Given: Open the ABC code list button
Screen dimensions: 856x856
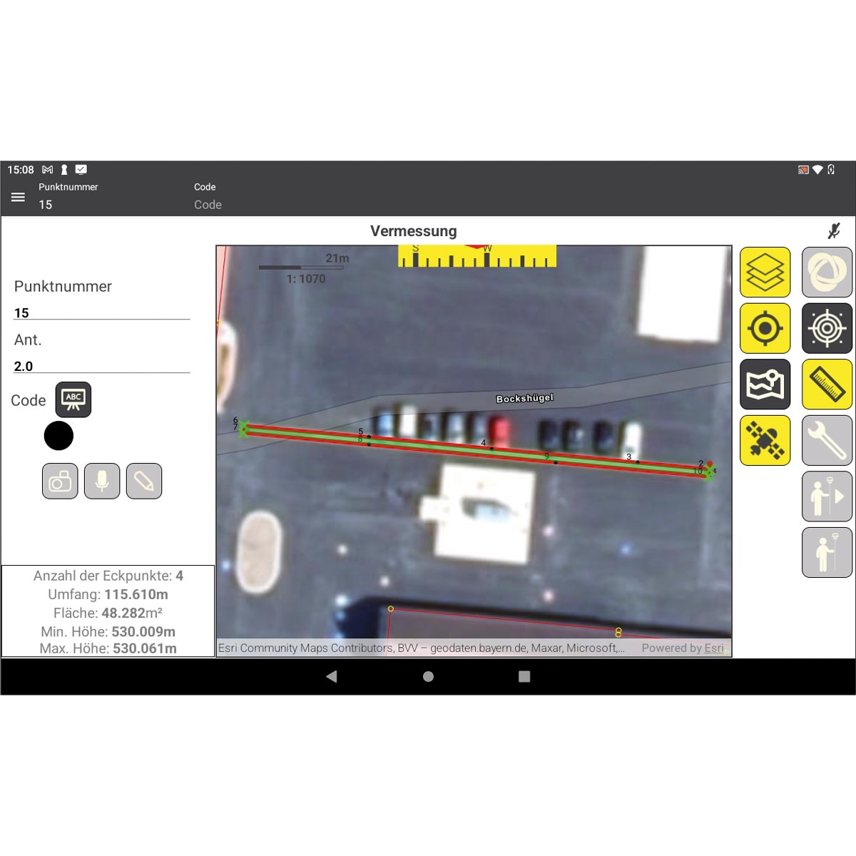Looking at the screenshot, I should 73,400.
